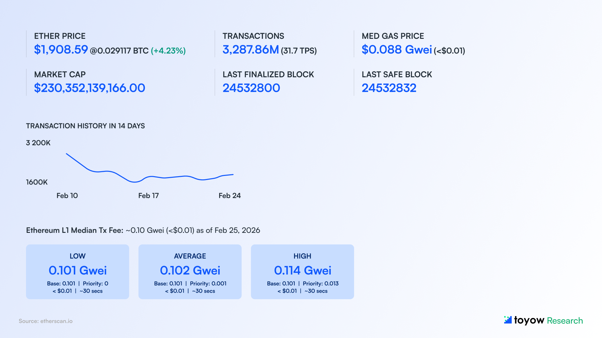
Task: Click the toyow logo icon
Action: 508,320
